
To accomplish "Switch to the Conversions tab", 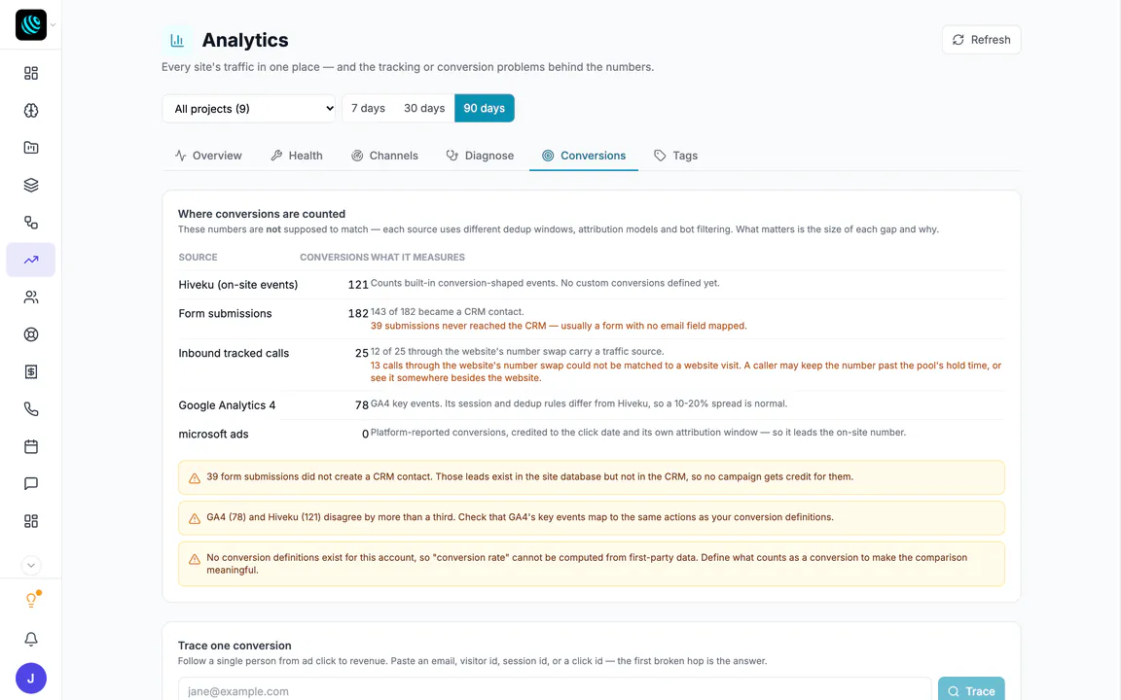I will (x=584, y=156).
